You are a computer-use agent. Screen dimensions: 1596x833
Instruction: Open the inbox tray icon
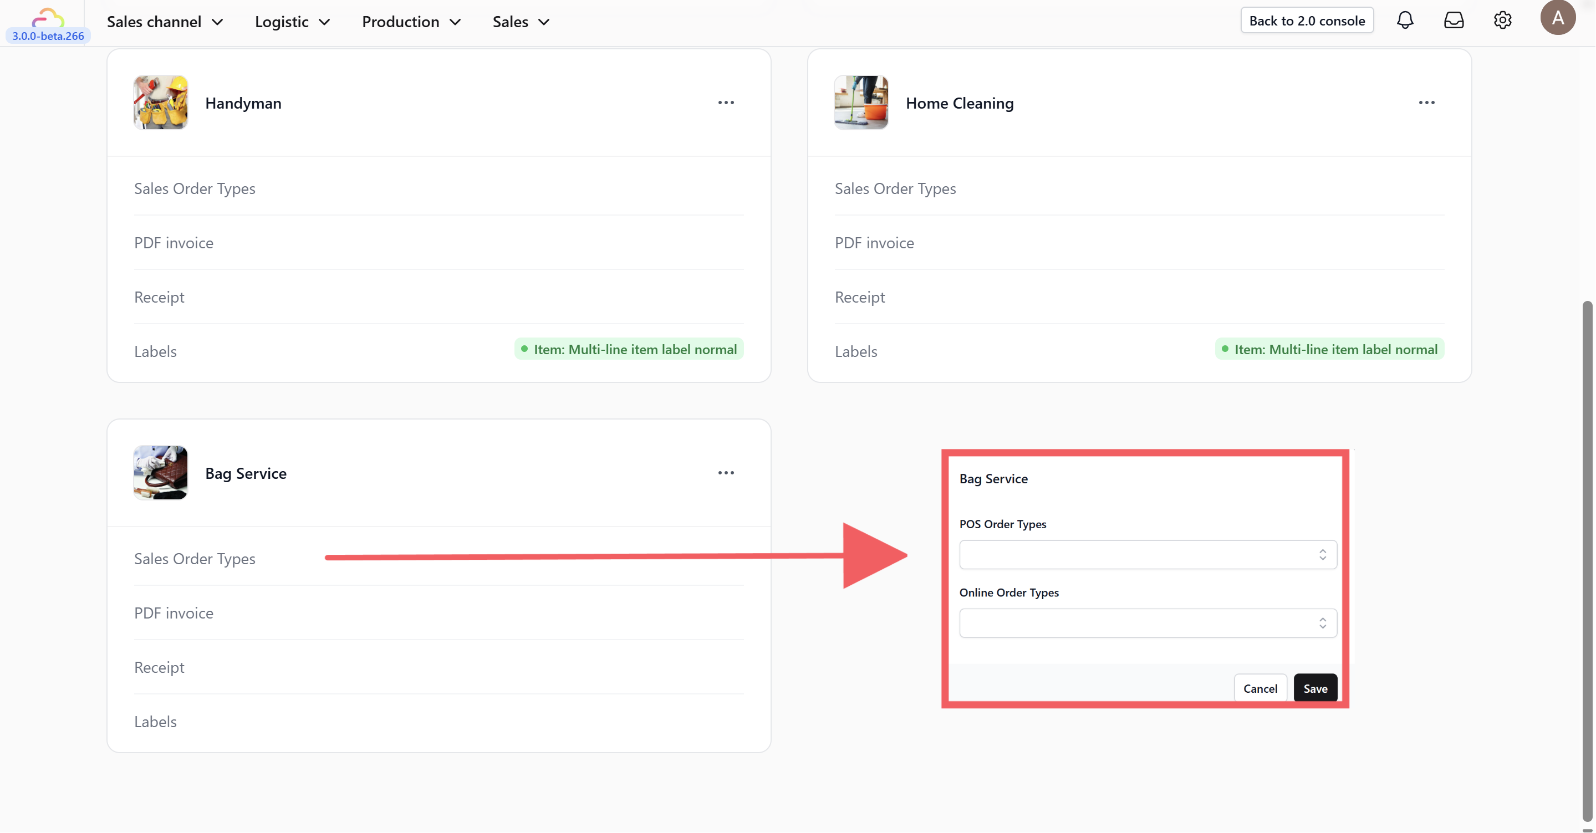tap(1454, 21)
